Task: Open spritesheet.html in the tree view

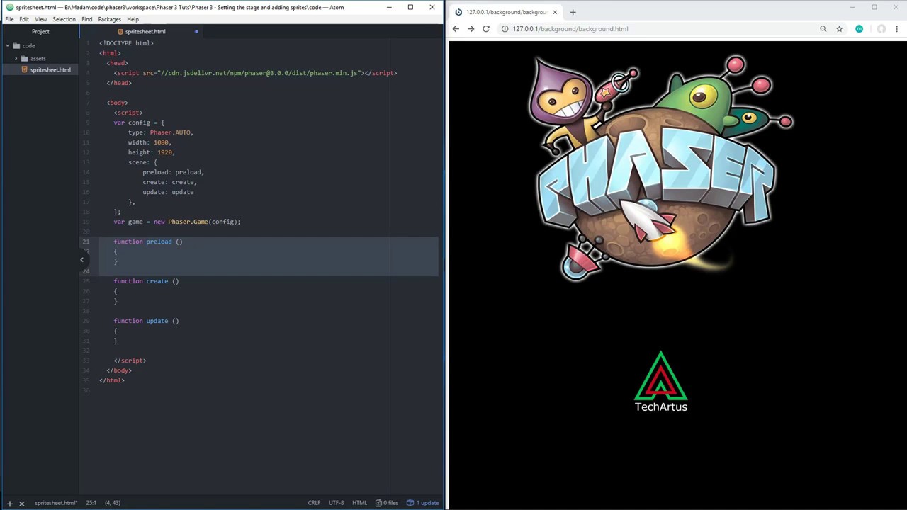Action: click(x=50, y=69)
